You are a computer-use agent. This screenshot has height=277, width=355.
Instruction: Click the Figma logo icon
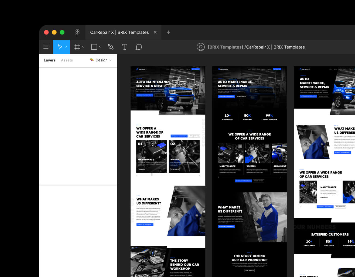(77, 32)
